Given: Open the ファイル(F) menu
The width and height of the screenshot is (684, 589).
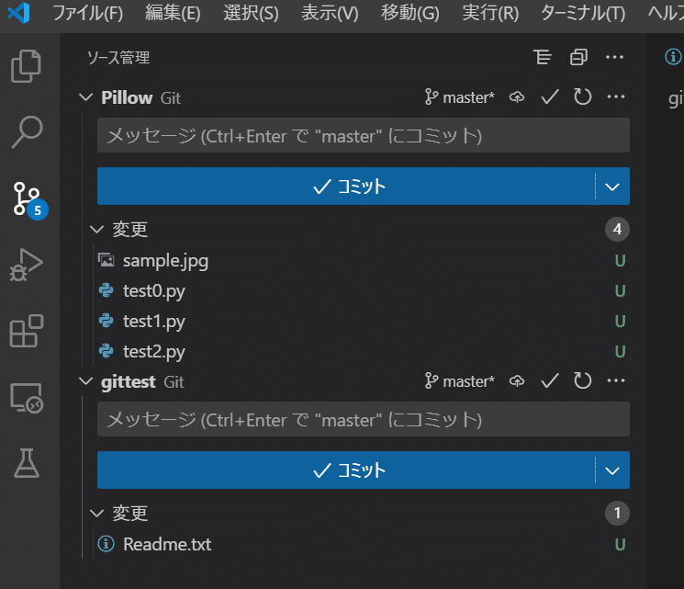Looking at the screenshot, I should click(88, 13).
